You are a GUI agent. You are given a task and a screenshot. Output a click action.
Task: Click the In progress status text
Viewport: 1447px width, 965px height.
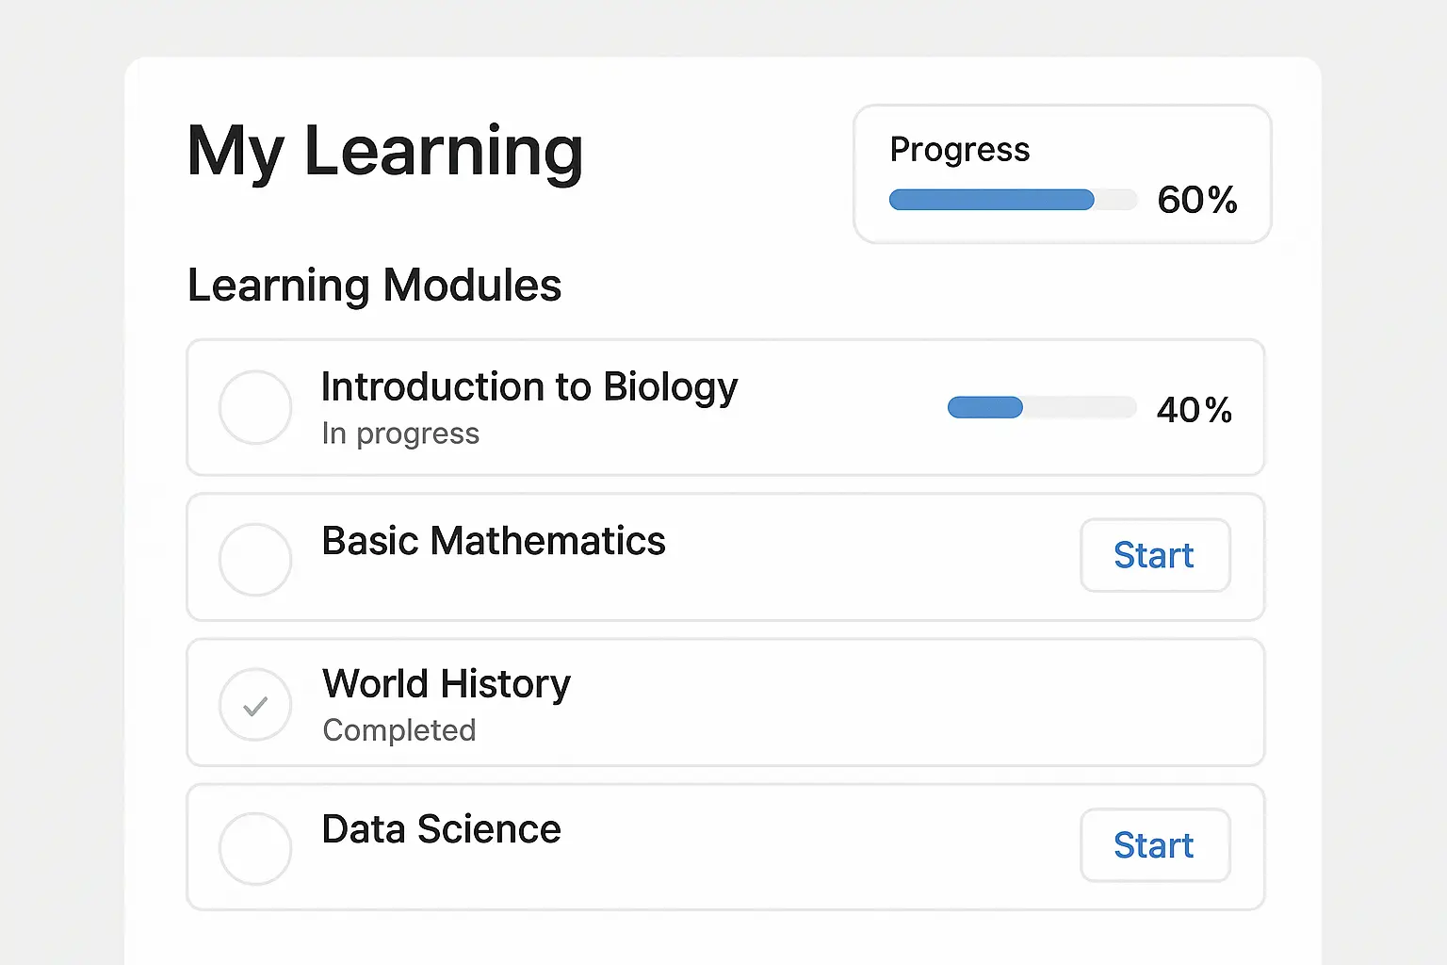pyautogui.click(x=400, y=433)
